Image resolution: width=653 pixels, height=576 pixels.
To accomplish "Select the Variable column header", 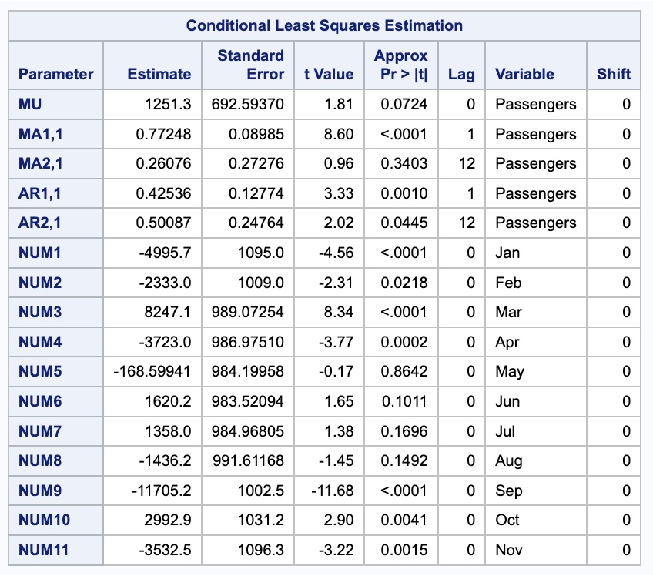I will pyautogui.click(x=524, y=74).
